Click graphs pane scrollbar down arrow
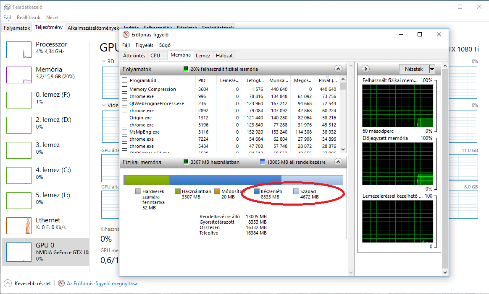This screenshot has height=294, width=489. [445, 273]
